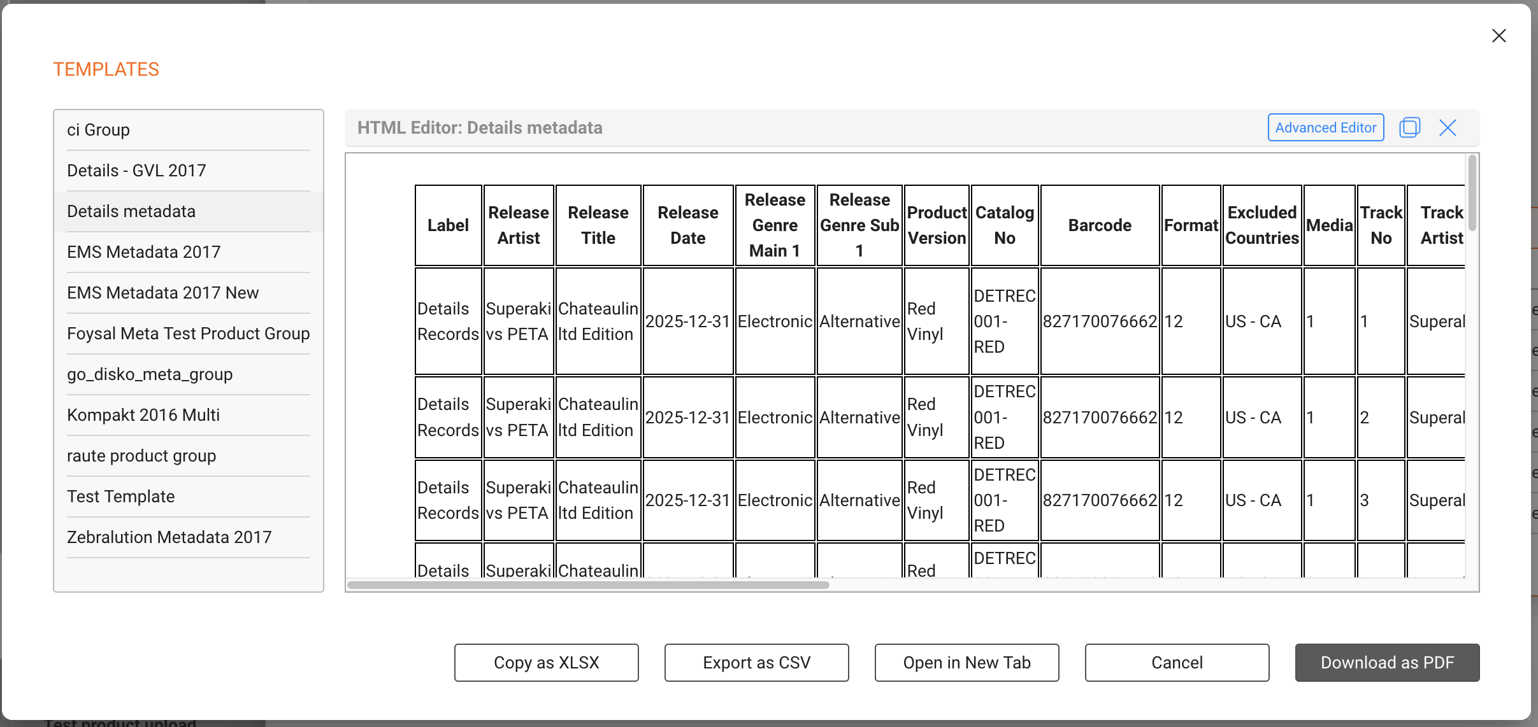The image size is (1538, 727).
Task: Open the preview in a new tab
Action: pos(967,663)
